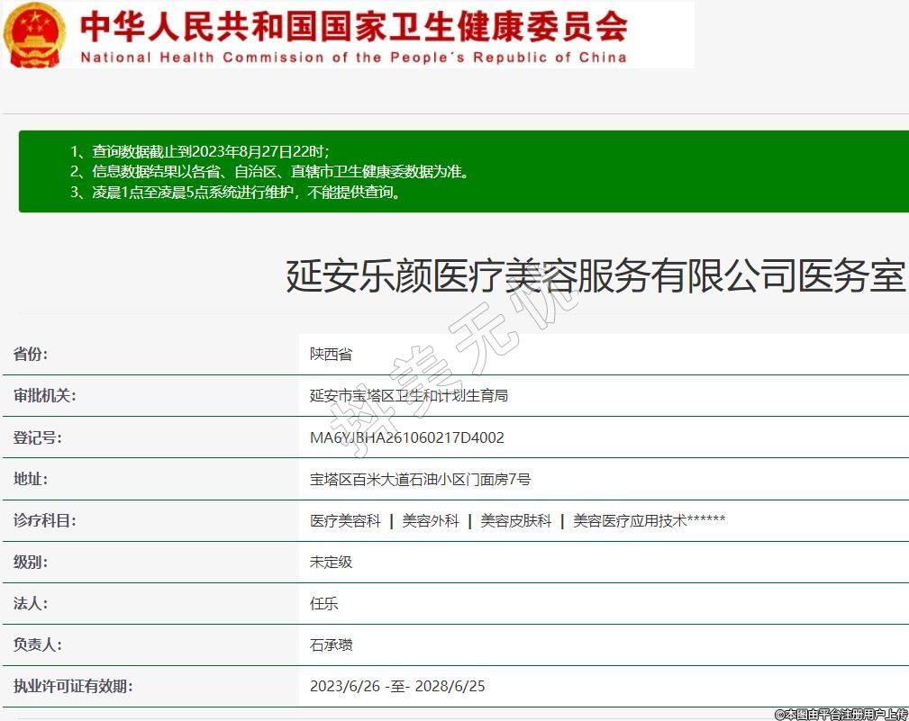This screenshot has width=909, height=721.
Task: Click the heading 延安乐颜医疗美容服务有限公司医务室
Action: click(x=595, y=276)
